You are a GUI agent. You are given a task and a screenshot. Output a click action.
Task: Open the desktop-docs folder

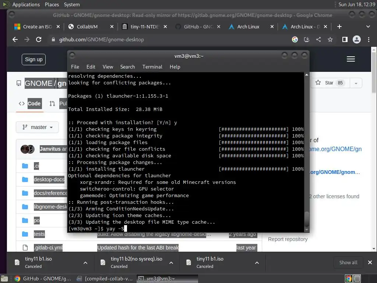tap(49, 179)
